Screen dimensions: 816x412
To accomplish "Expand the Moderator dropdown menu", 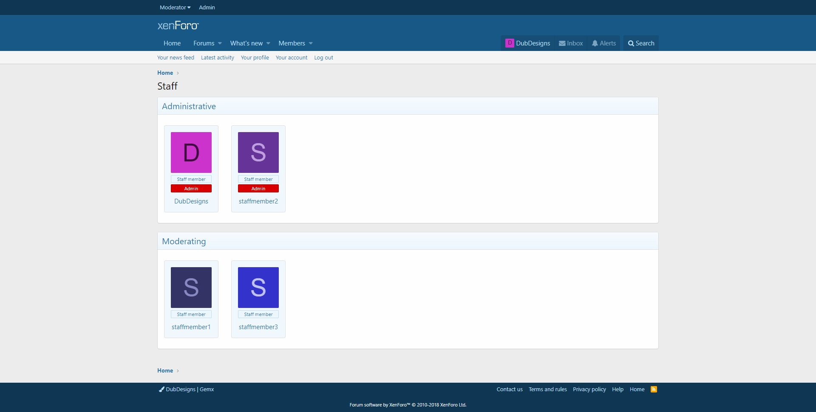I will pos(175,7).
